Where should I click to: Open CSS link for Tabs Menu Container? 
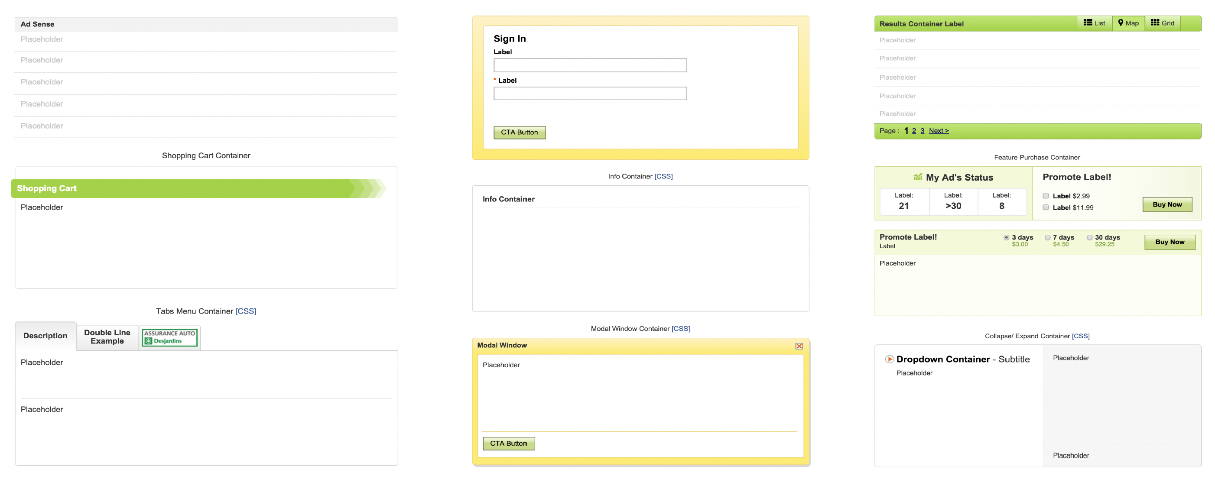coord(246,311)
